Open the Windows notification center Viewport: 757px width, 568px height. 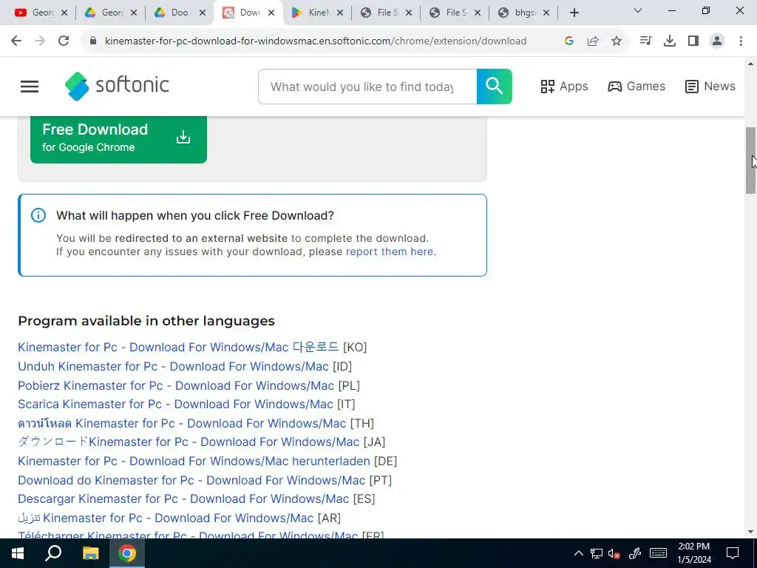(x=733, y=553)
